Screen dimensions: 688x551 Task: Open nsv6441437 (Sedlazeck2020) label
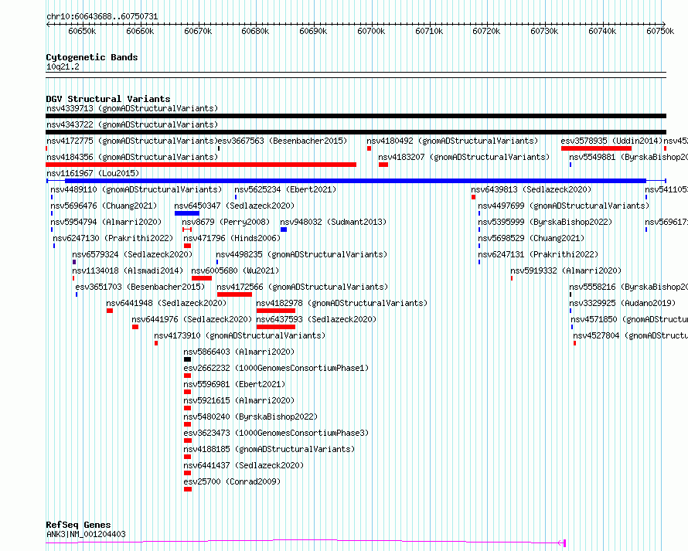coord(244,465)
